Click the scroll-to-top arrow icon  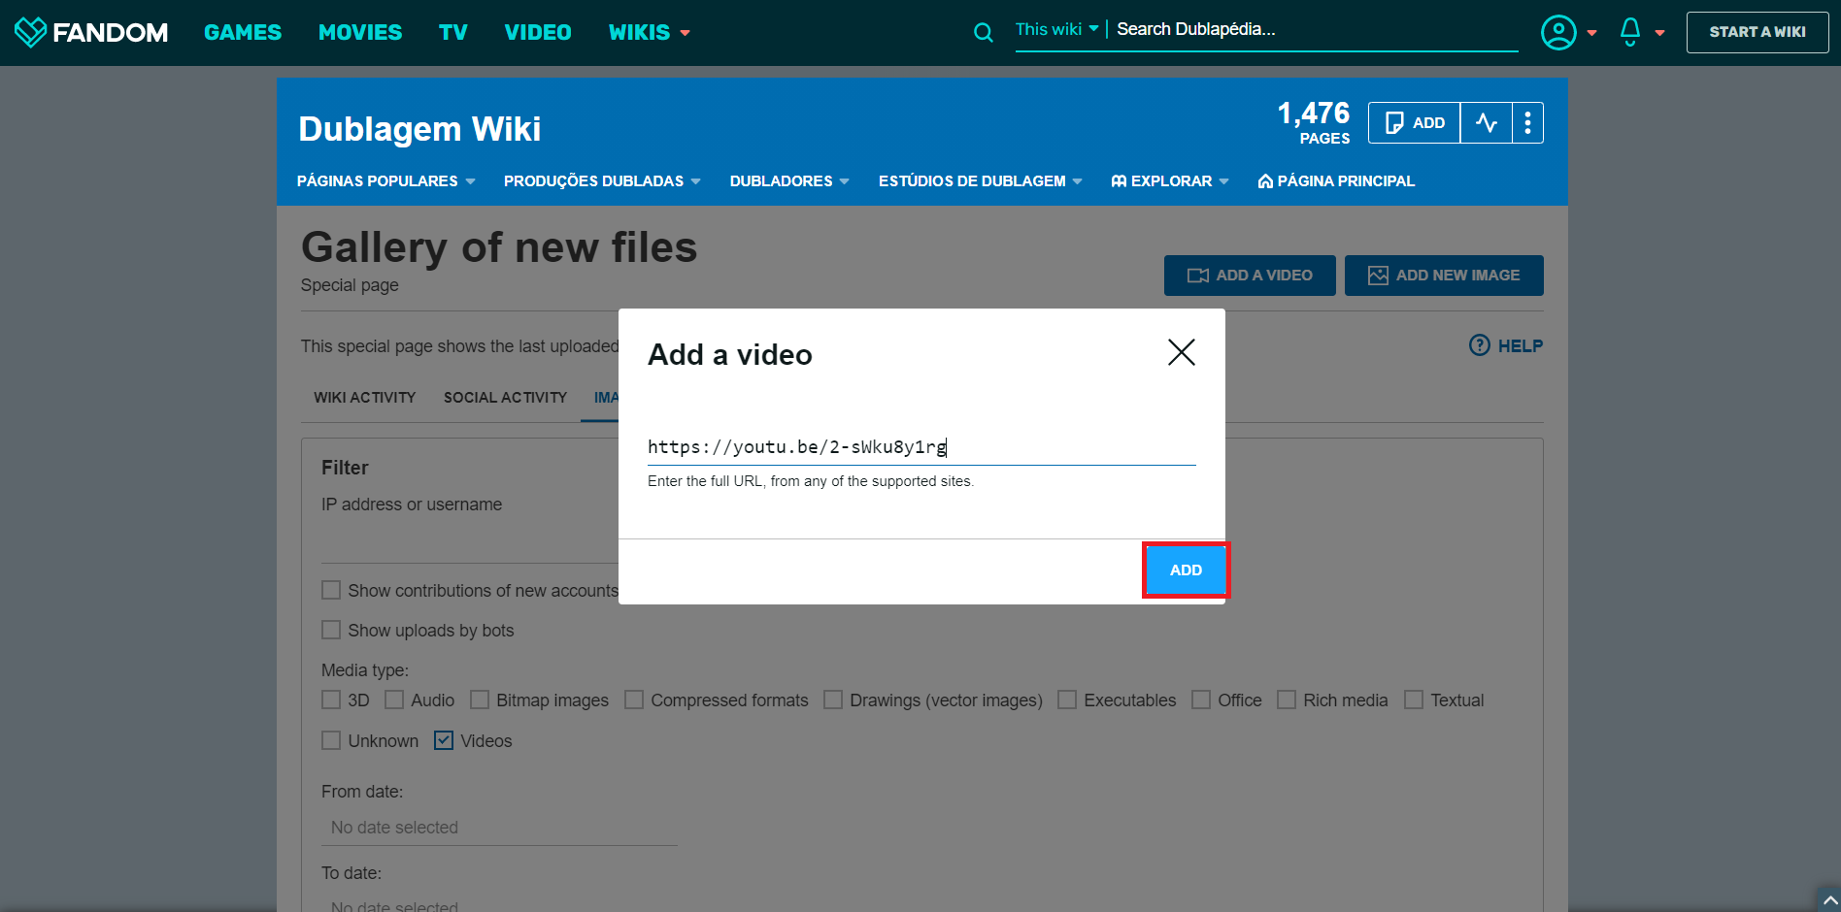click(x=1829, y=900)
